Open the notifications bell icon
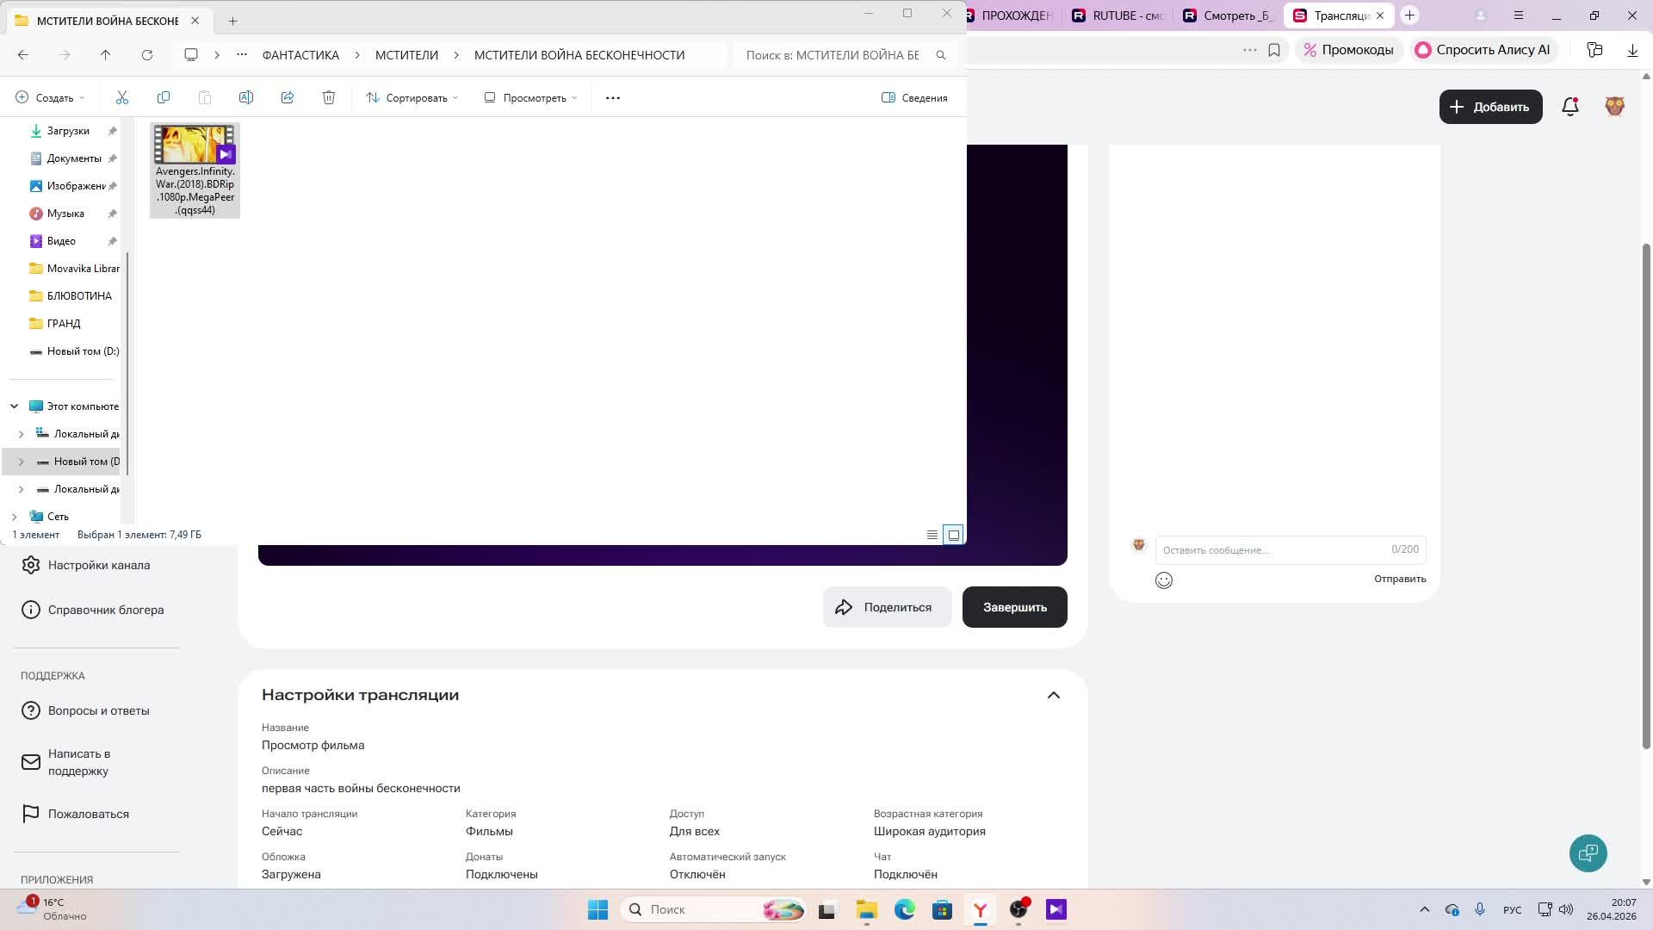Screen dimensions: 1653x930 point(1570,107)
